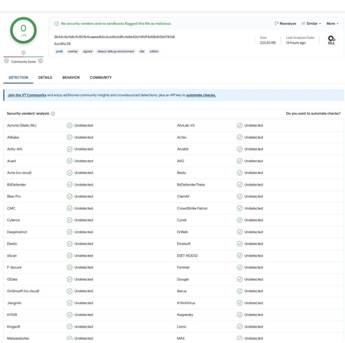Click the Fortinet undetected check icon
The height and width of the screenshot is (343, 345).
[x=240, y=268]
